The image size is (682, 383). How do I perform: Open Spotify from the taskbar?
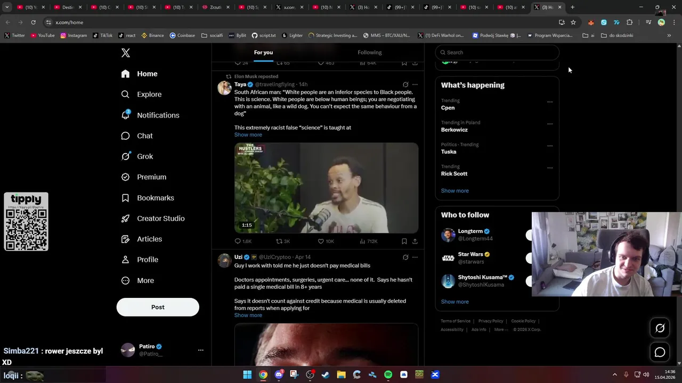(388, 374)
